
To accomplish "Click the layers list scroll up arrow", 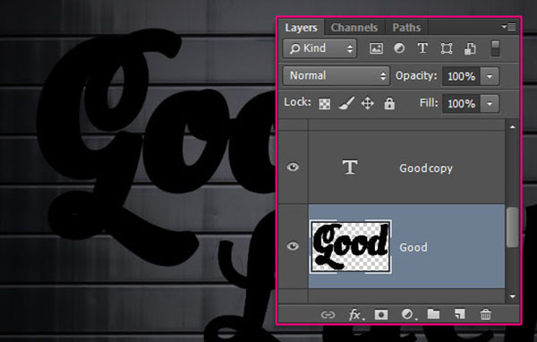I will (512, 127).
